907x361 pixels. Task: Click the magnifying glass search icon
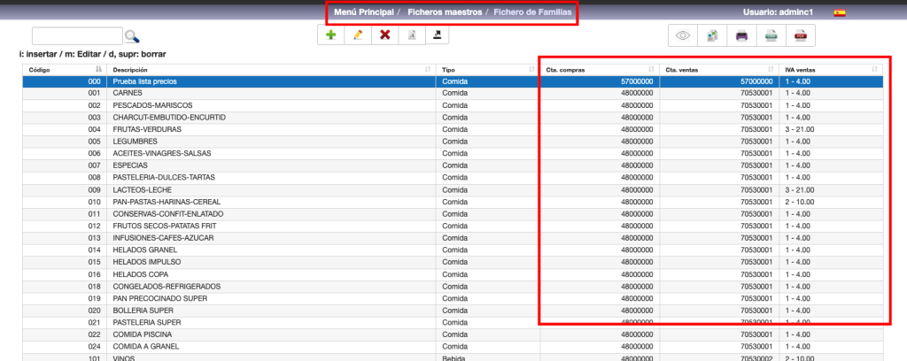pyautogui.click(x=132, y=36)
